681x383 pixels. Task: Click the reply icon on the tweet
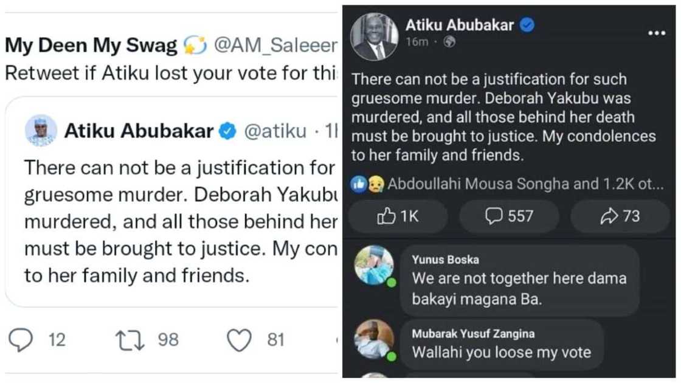[x=22, y=339]
